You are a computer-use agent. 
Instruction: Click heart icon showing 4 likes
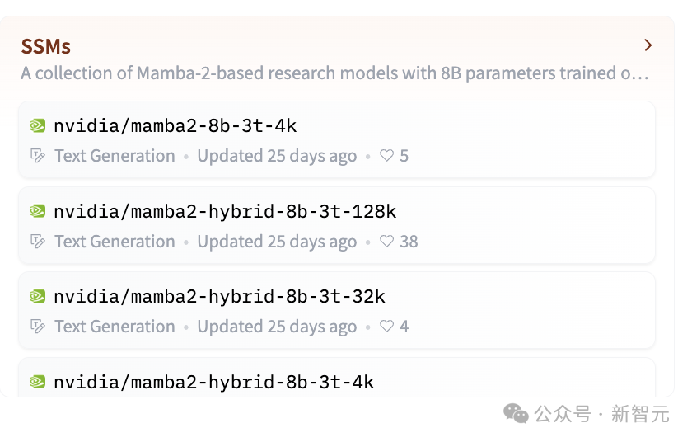click(x=386, y=327)
